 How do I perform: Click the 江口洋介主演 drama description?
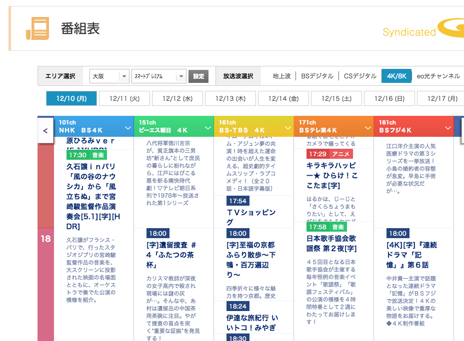(x=411, y=169)
